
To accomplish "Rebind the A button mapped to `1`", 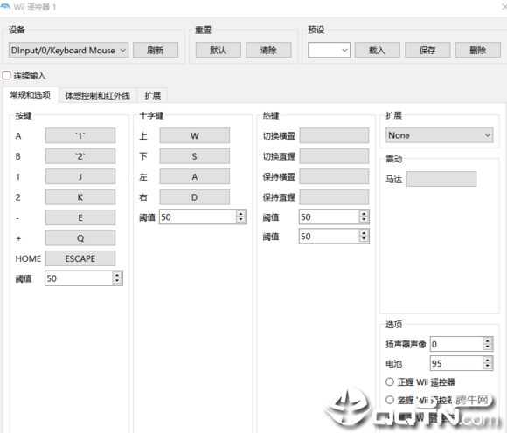I will (80, 135).
